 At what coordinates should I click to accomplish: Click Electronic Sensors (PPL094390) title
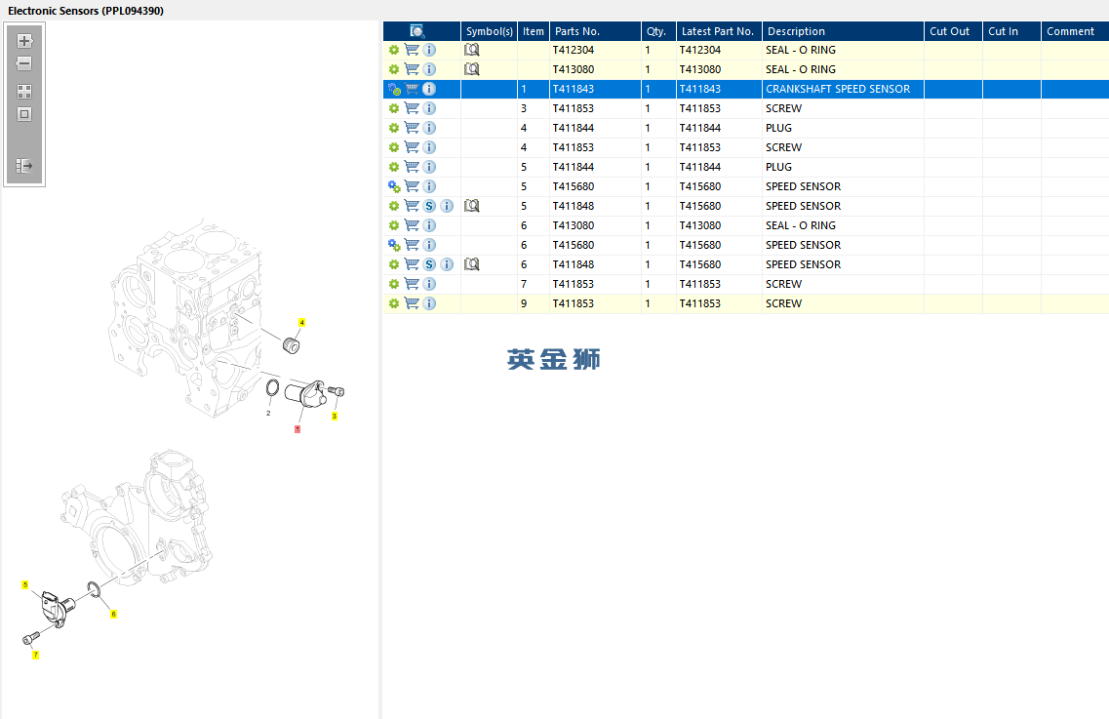86,11
